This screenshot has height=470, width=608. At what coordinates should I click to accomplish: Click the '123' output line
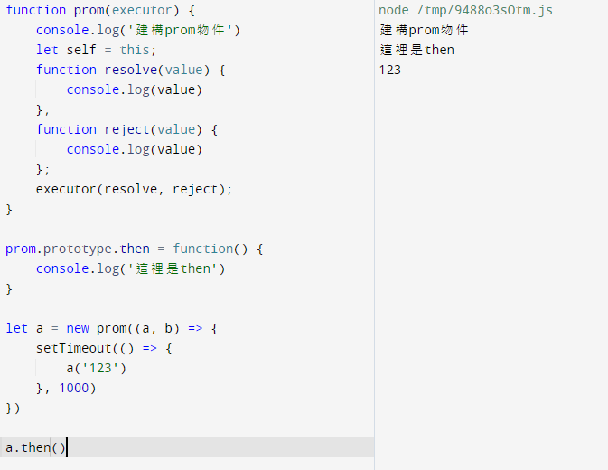coord(390,70)
